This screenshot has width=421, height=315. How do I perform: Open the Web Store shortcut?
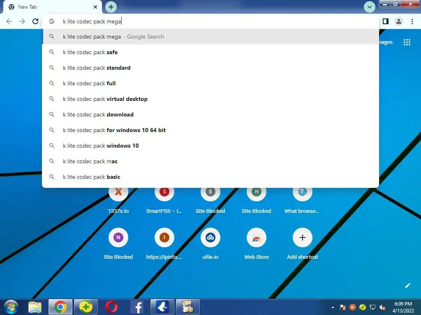pyautogui.click(x=257, y=243)
